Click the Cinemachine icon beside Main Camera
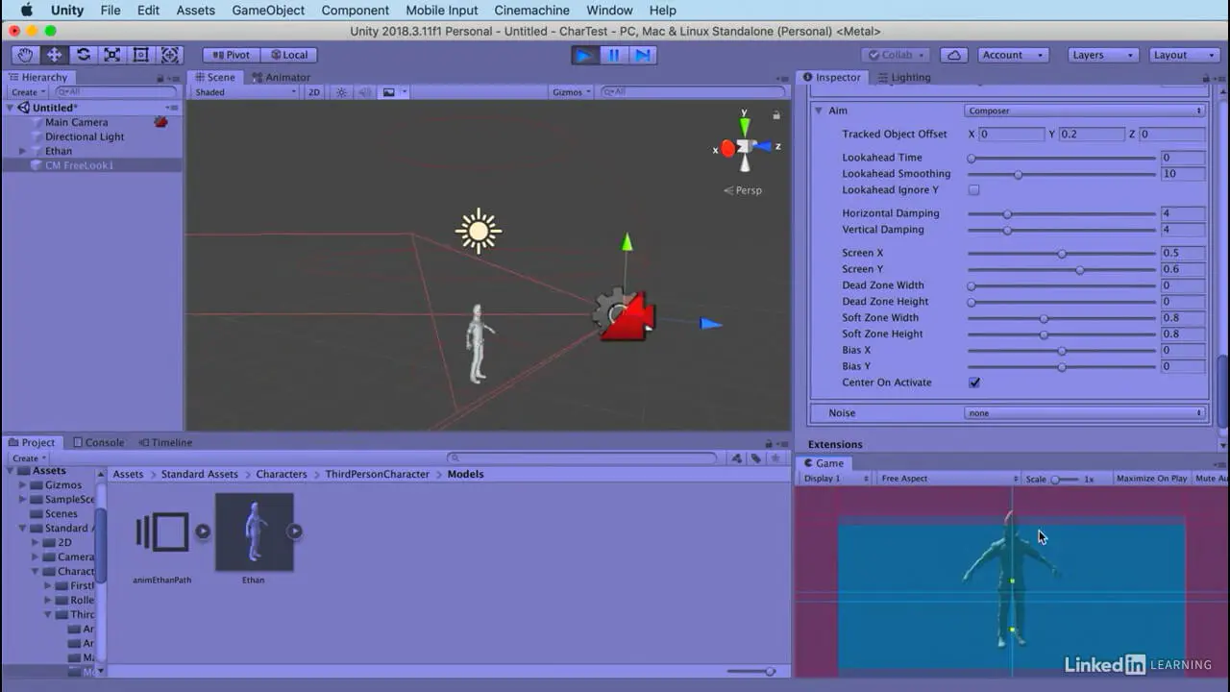This screenshot has width=1230, height=692. pyautogui.click(x=160, y=122)
